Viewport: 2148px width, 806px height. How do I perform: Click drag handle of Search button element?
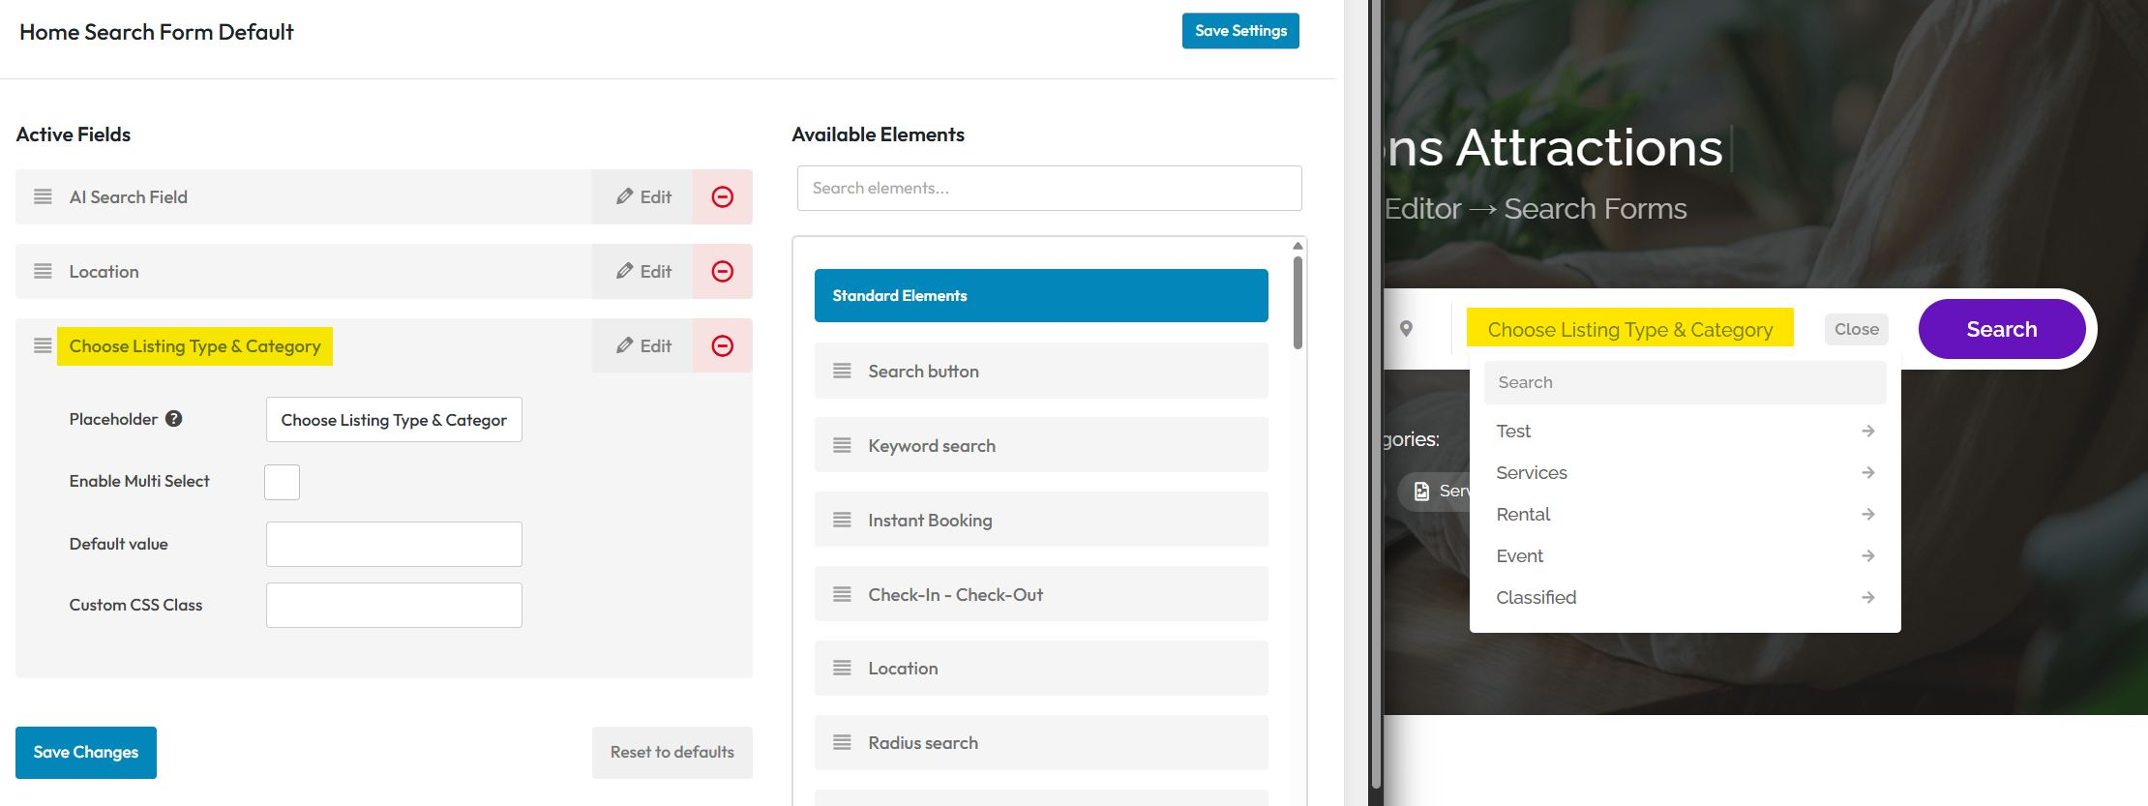click(842, 372)
